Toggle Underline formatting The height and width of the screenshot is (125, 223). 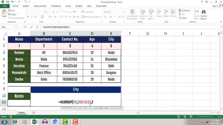pyautogui.click(x=35, y=17)
